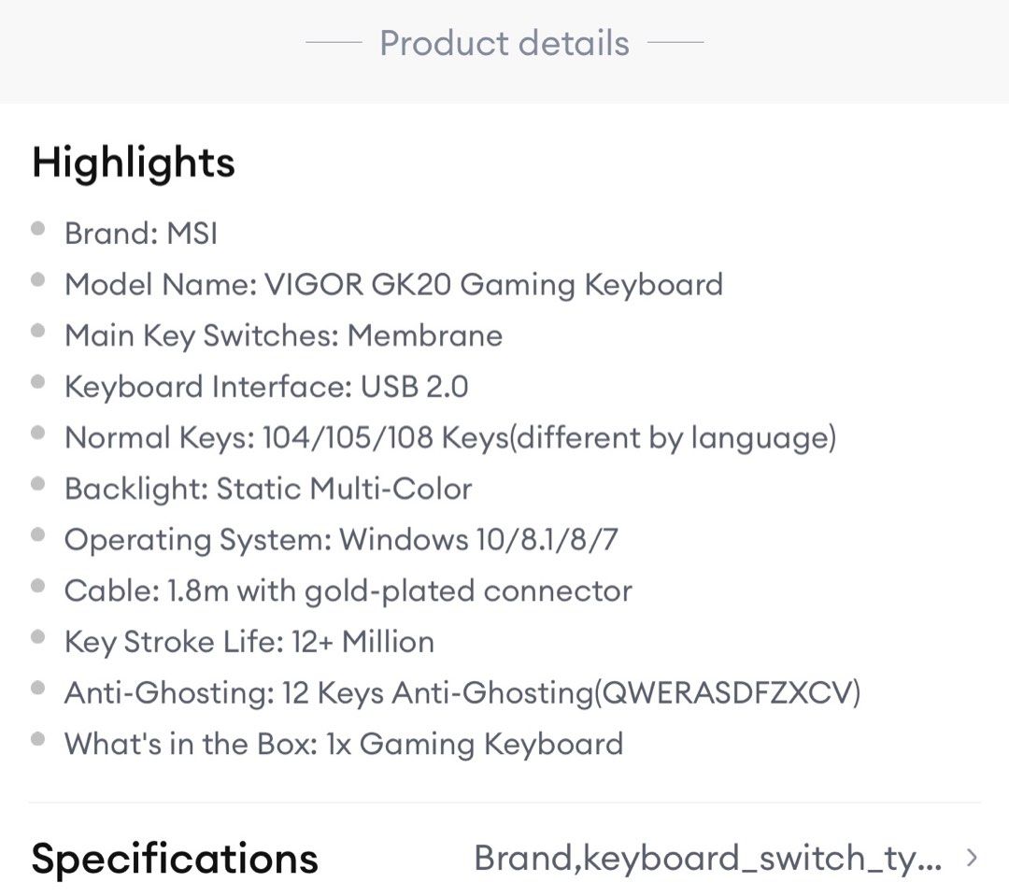The width and height of the screenshot is (1009, 896).
Task: Select the Brand: MSI highlight entry
Action: click(140, 233)
